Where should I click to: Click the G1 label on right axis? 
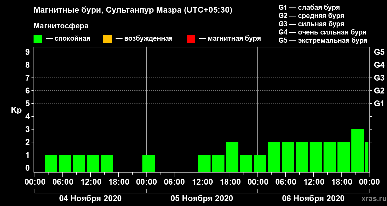[x=379, y=104]
